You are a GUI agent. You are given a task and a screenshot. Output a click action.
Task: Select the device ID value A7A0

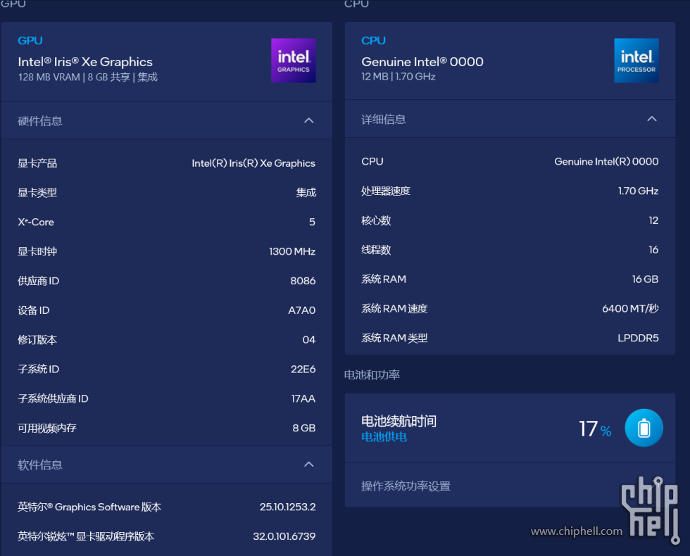pyautogui.click(x=302, y=310)
